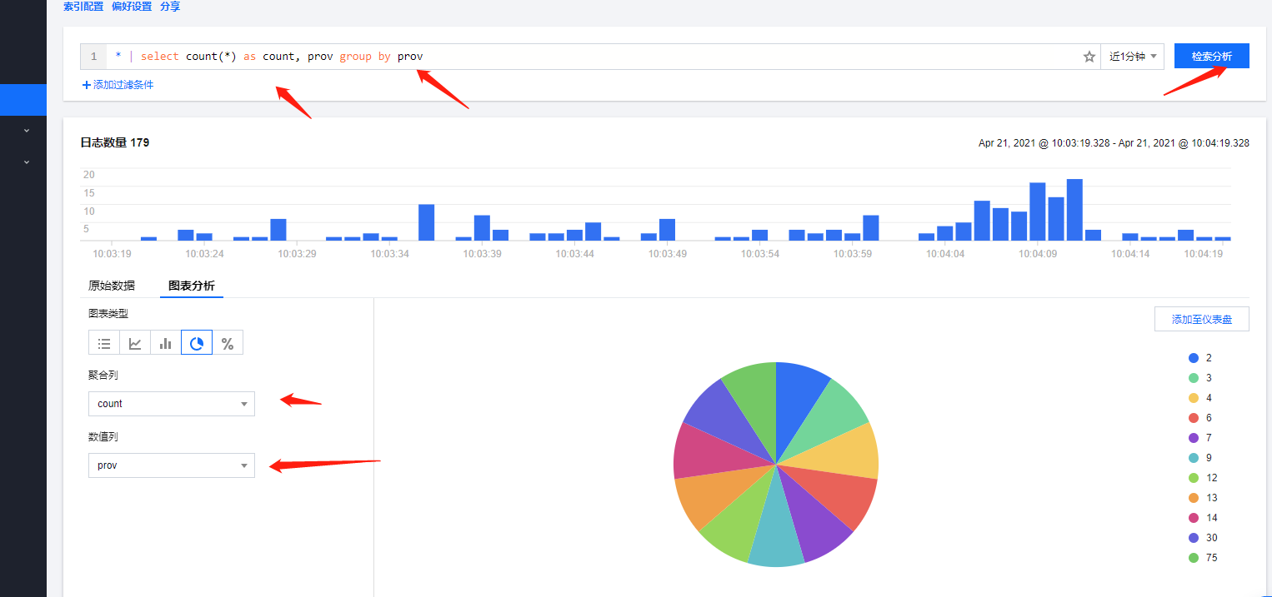
Task: Click the plus icon to add filter
Action: (x=86, y=85)
